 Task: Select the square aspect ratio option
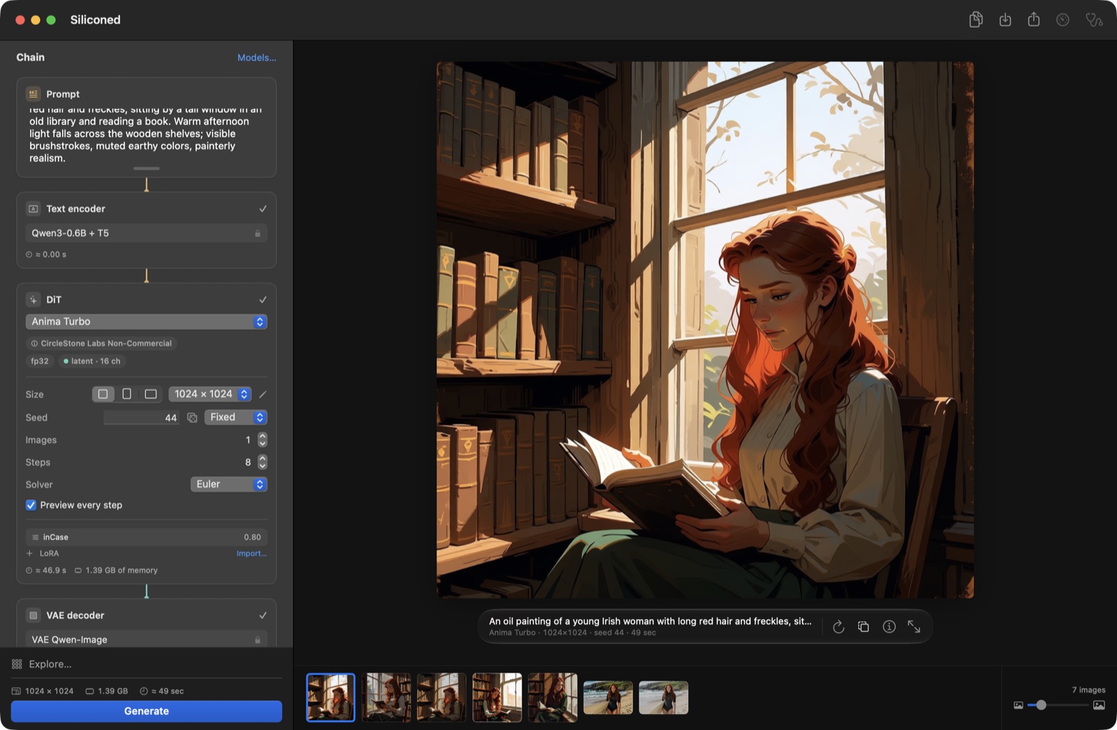tap(103, 394)
